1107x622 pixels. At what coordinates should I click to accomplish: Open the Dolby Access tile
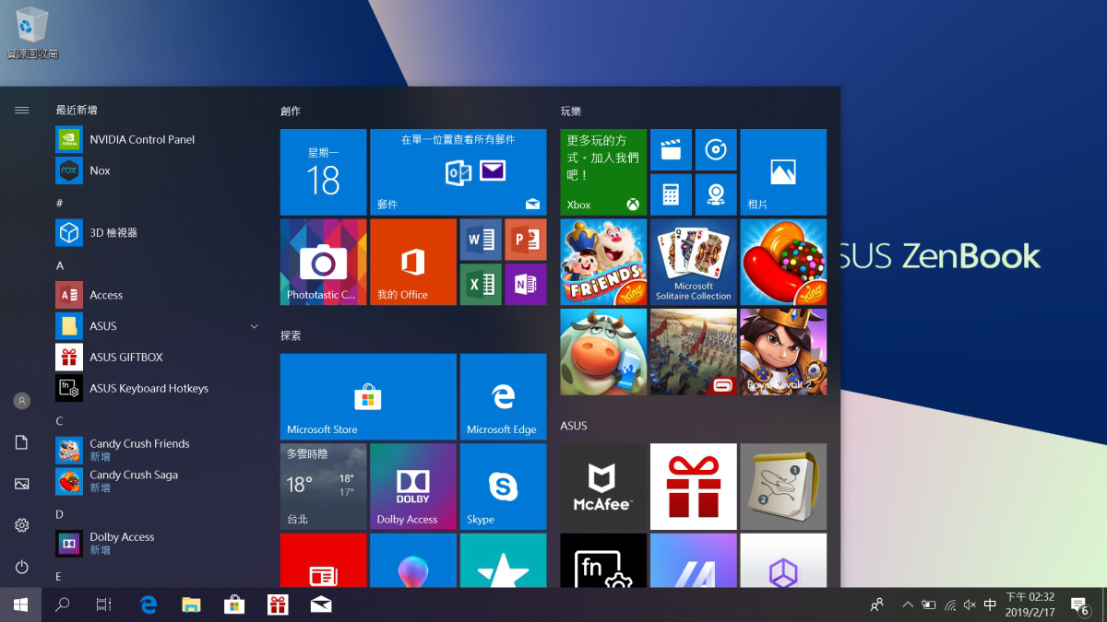pos(412,487)
